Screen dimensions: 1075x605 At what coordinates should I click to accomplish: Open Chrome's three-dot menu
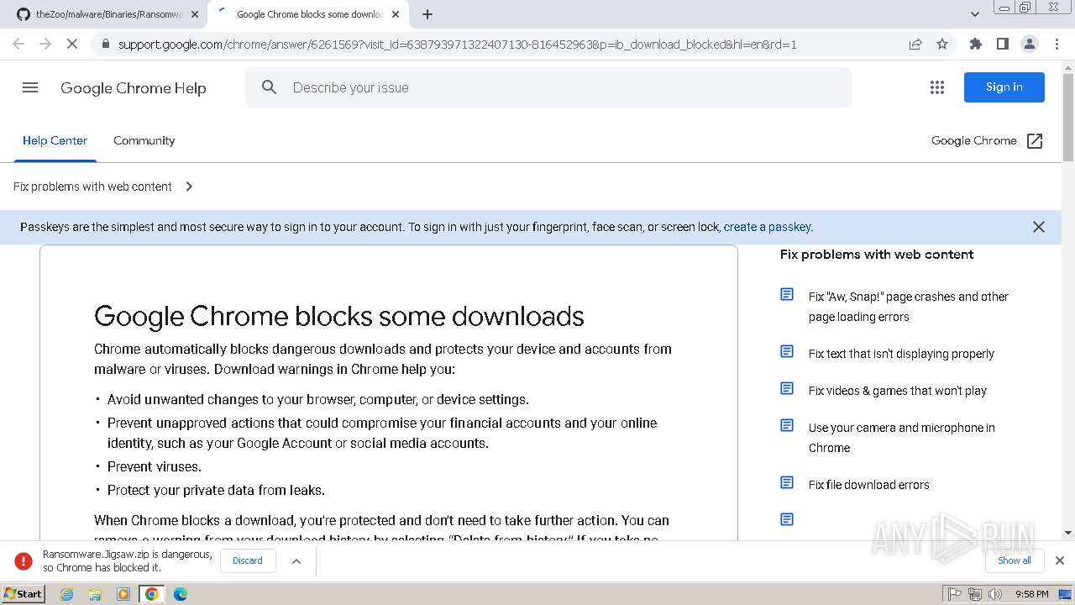point(1057,44)
